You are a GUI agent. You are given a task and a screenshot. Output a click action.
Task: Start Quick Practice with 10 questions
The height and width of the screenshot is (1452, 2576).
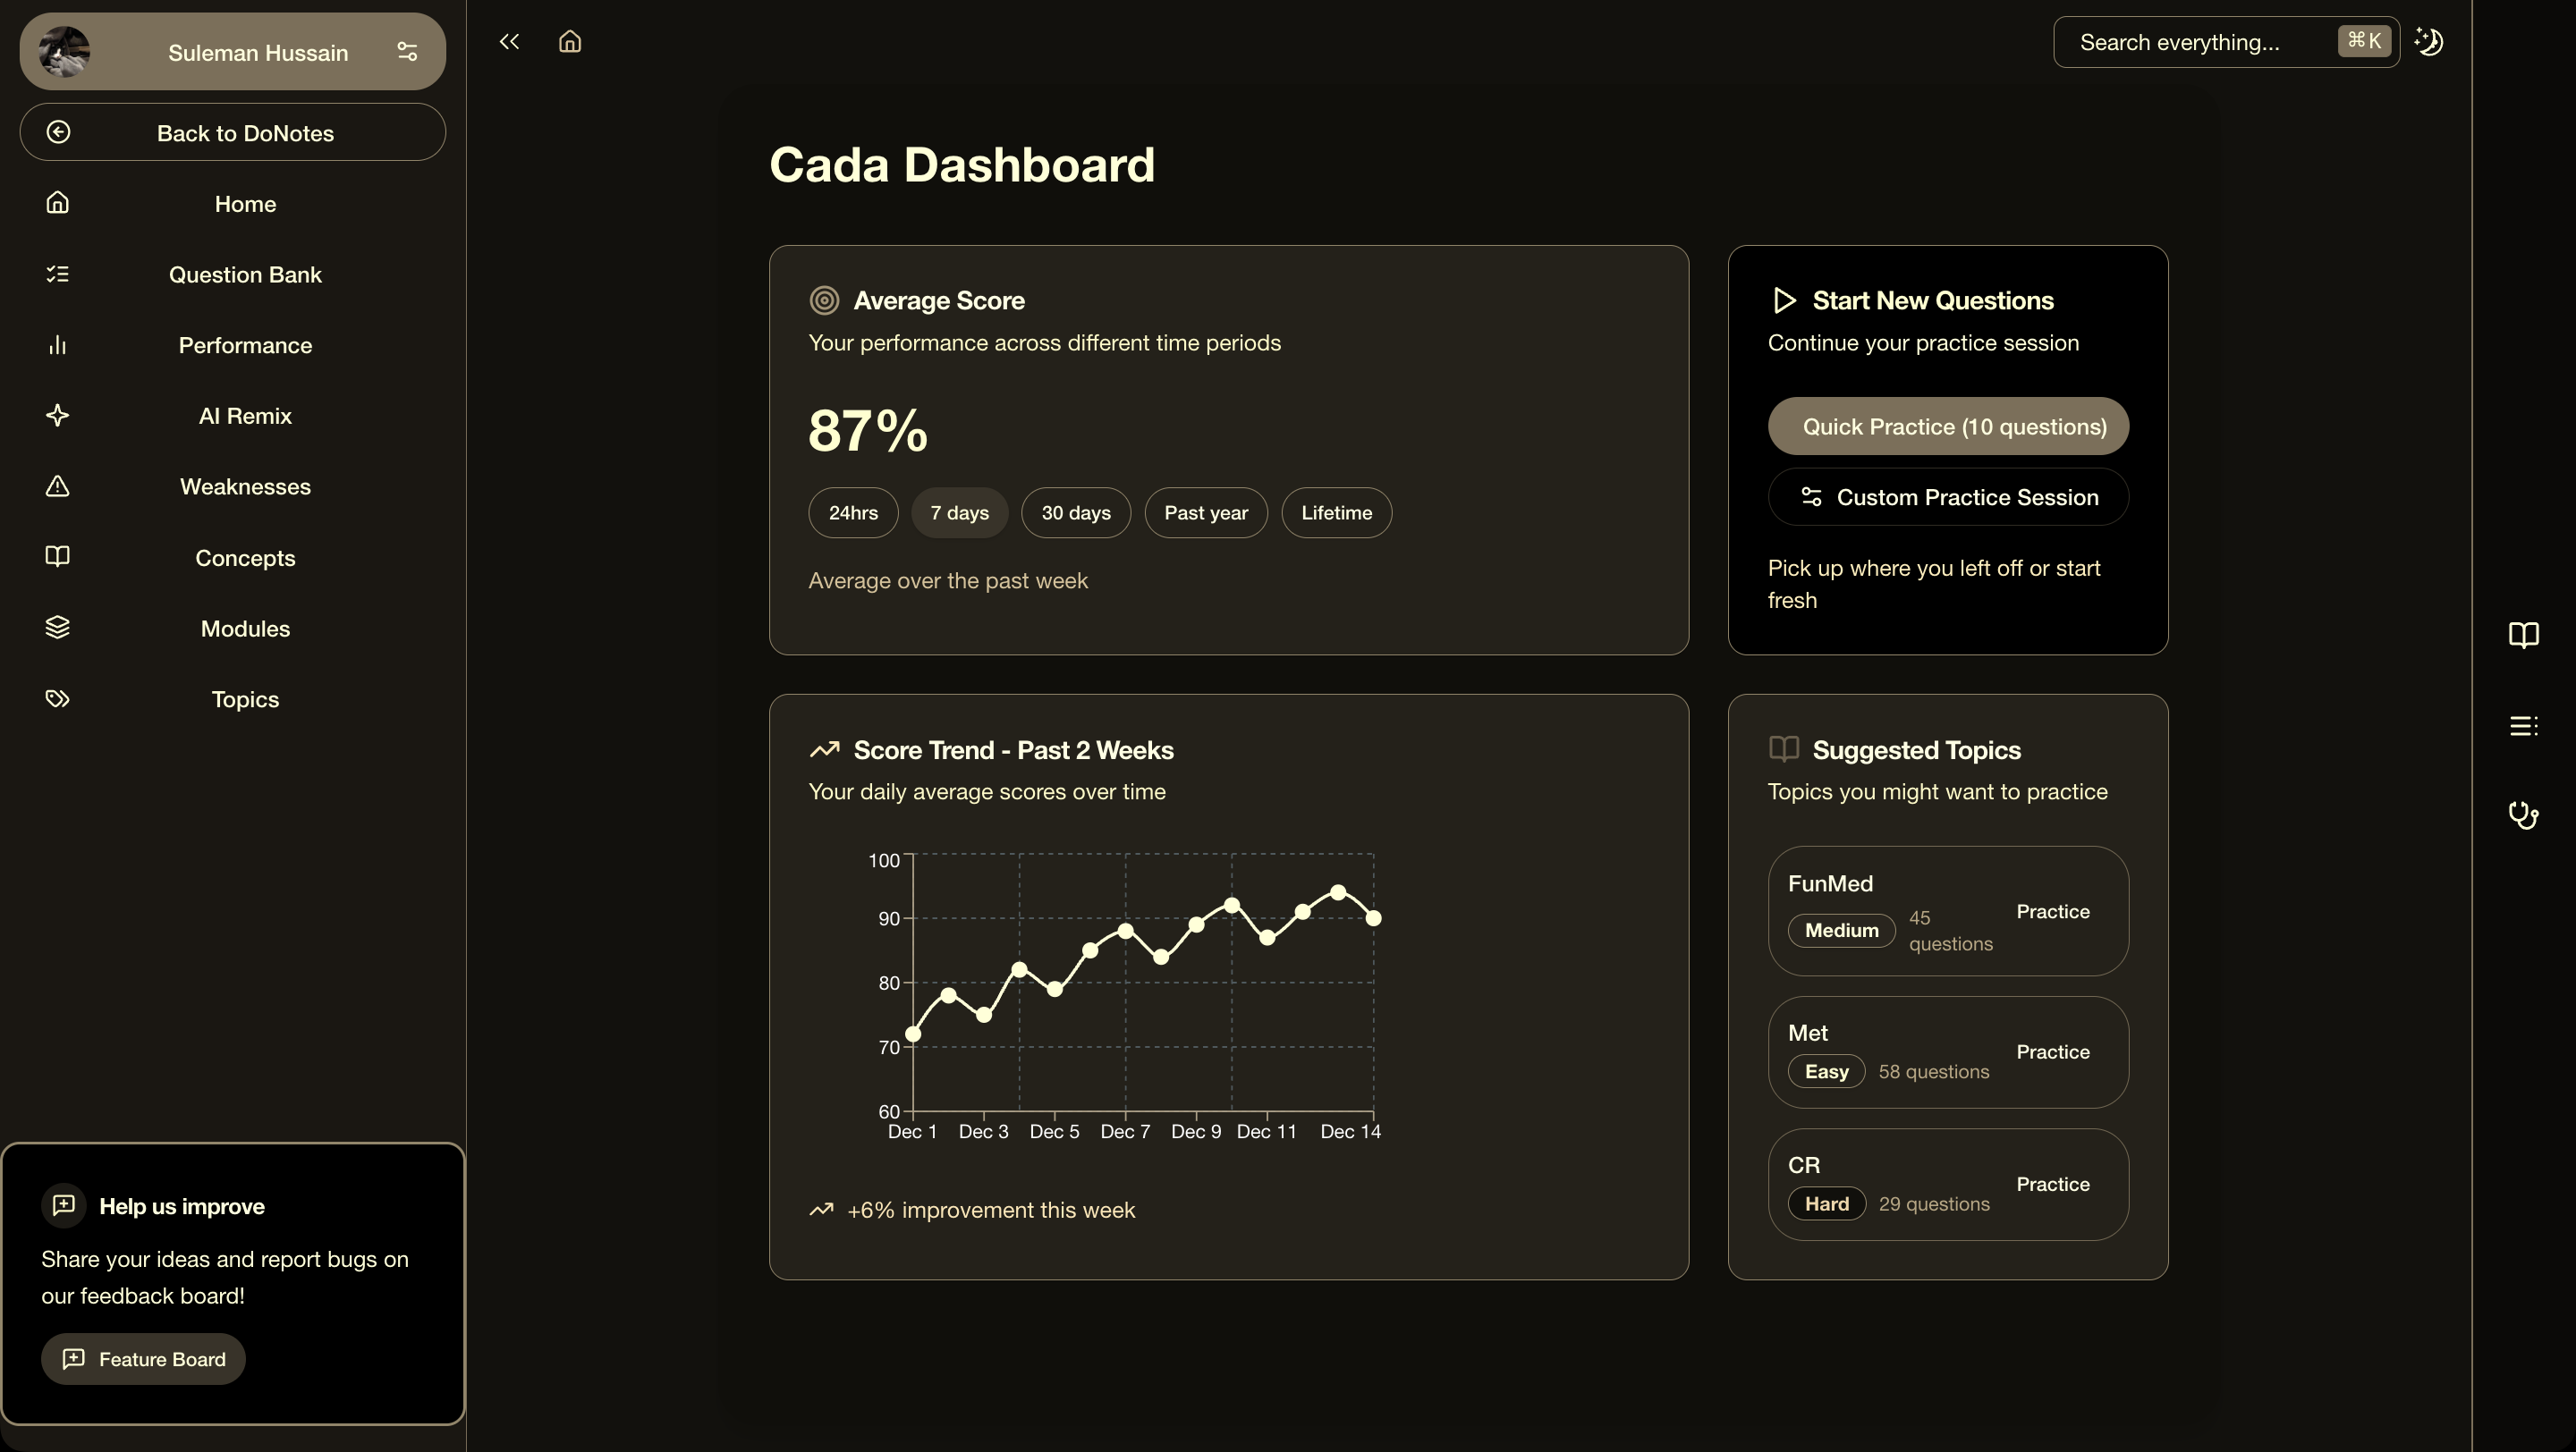1947,426
